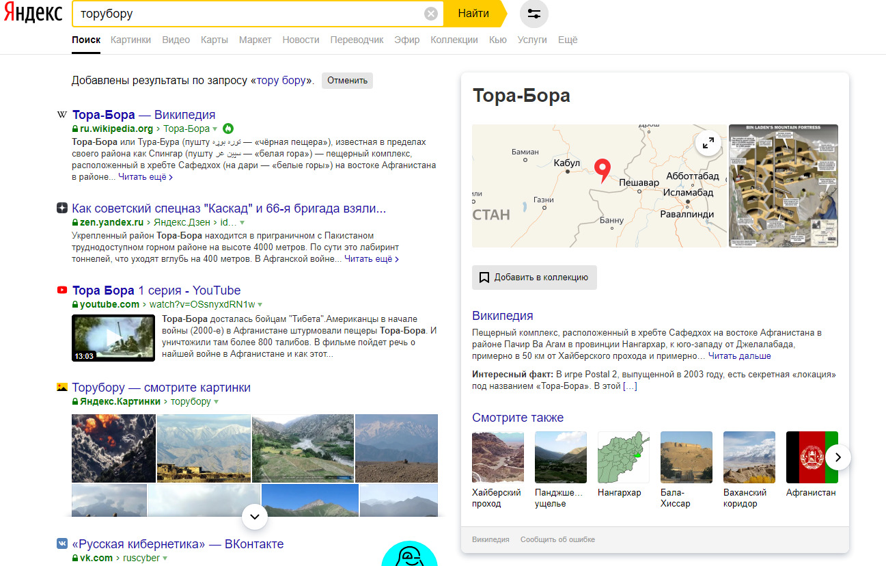Click the Отменить button

[347, 80]
